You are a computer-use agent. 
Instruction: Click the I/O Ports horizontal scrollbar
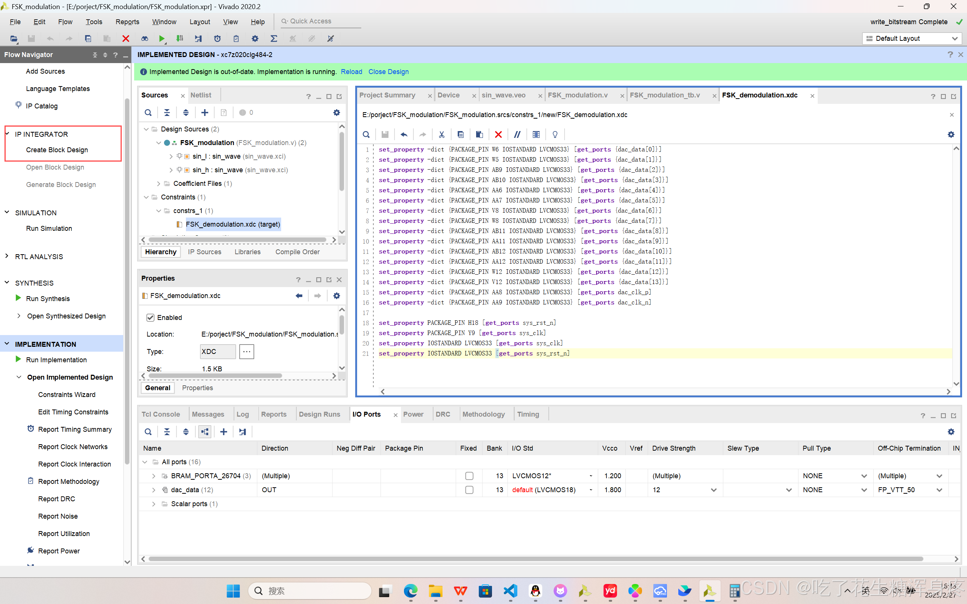(535, 559)
